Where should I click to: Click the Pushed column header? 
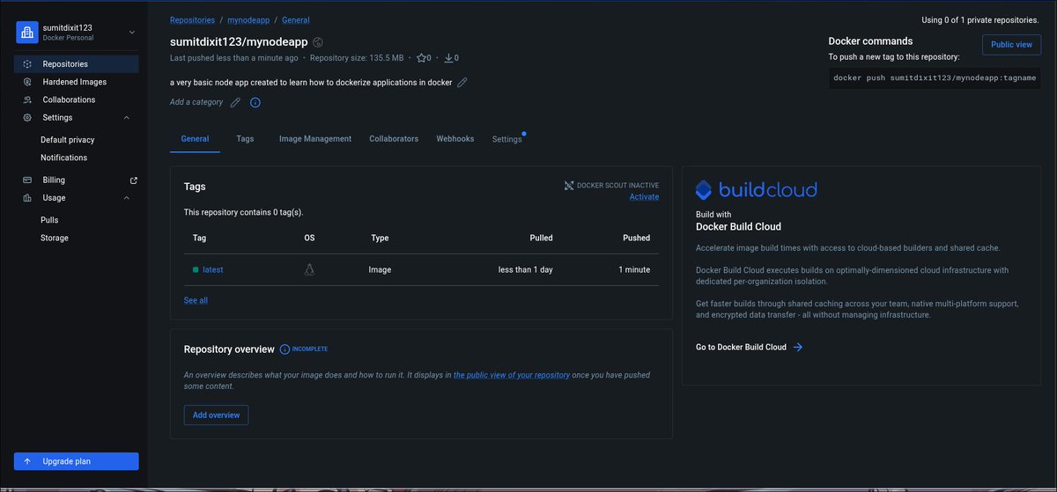click(x=636, y=238)
